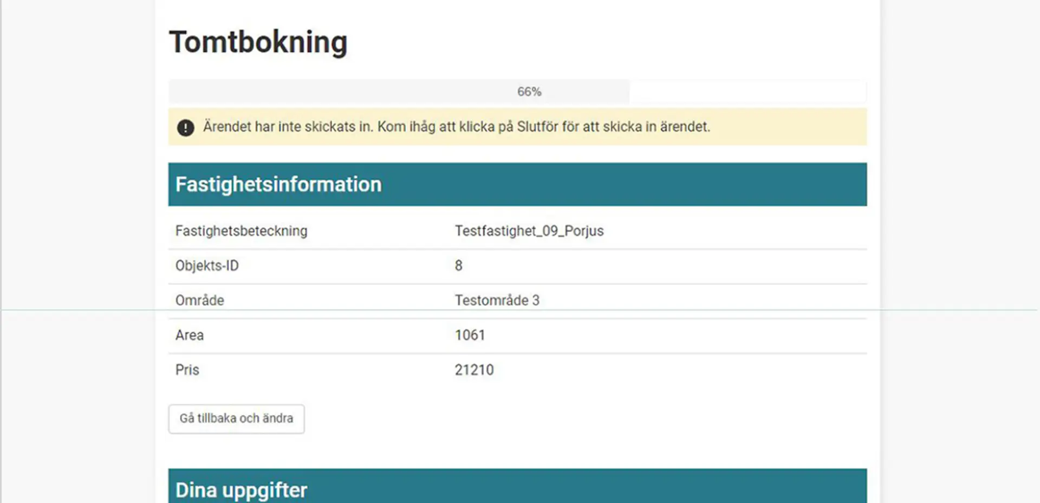This screenshot has width=1040, height=503.
Task: Click the Area row label
Action: coord(189,335)
